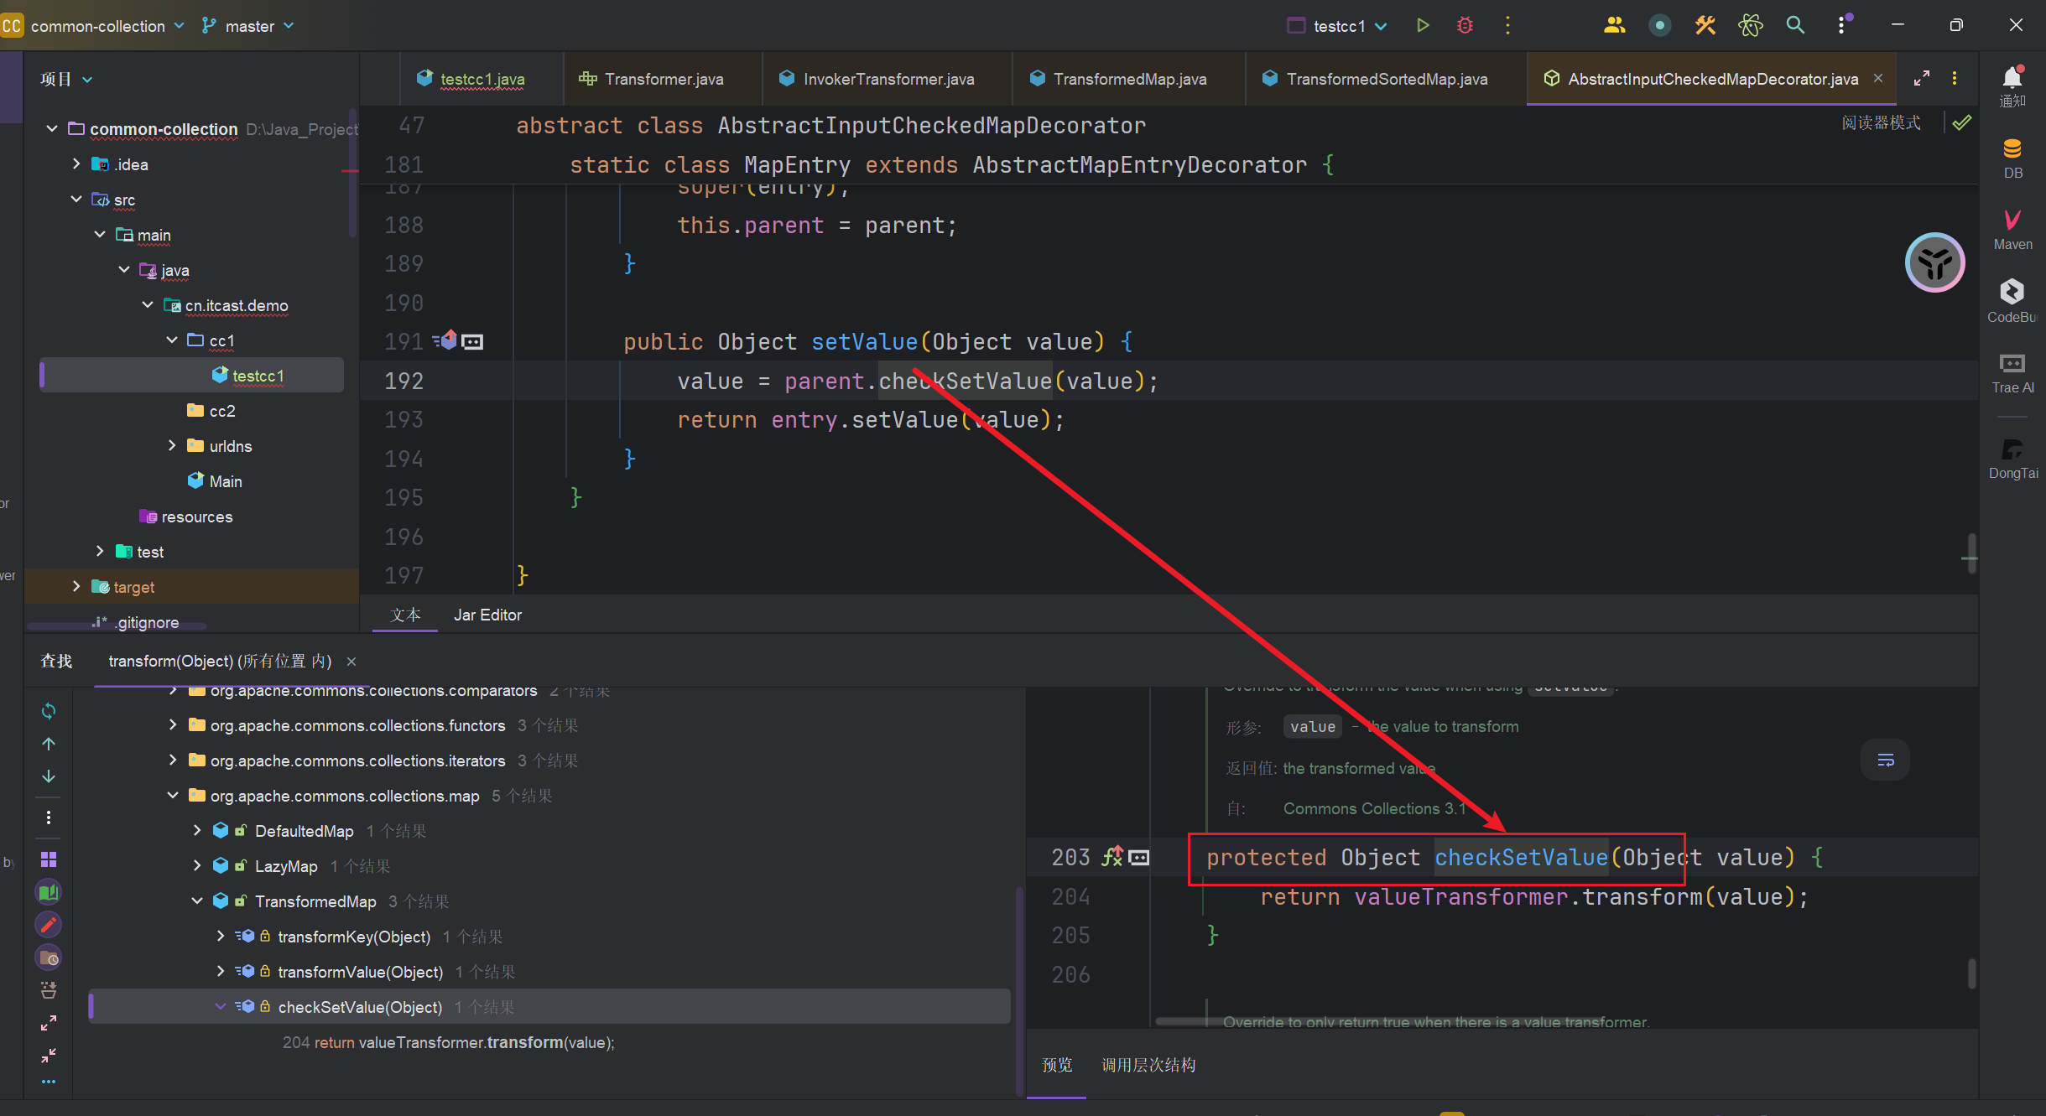The image size is (2046, 1116).
Task: Open the notifications bell panel
Action: (x=2012, y=85)
